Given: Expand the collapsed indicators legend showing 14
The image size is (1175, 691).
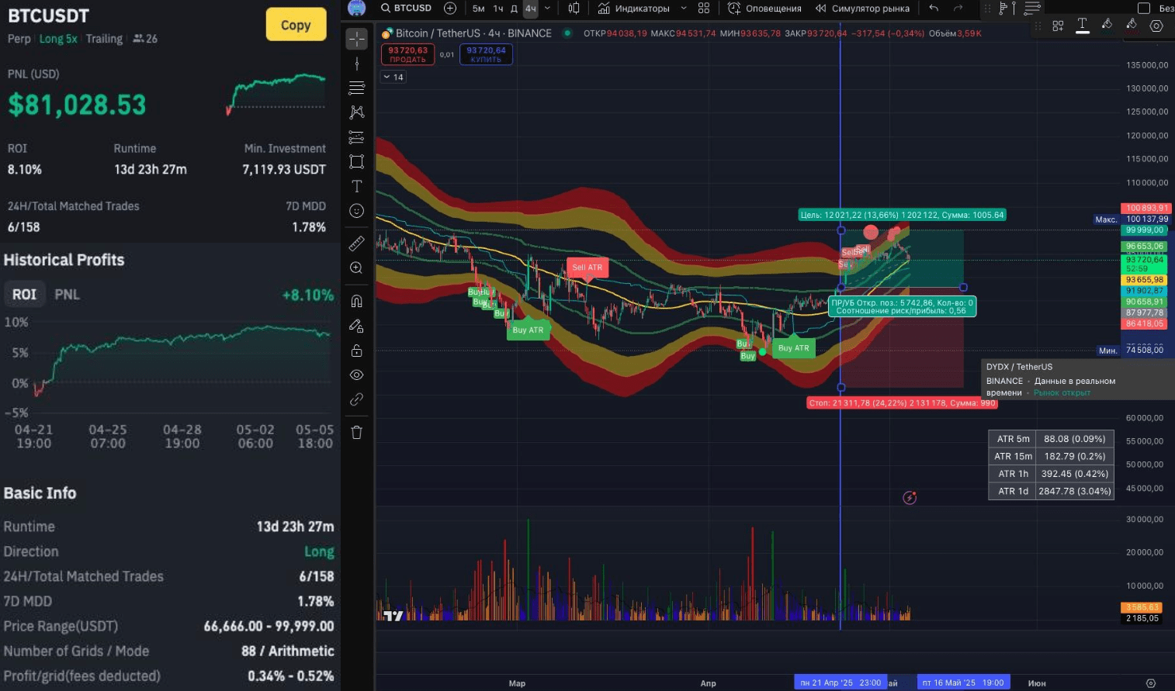Looking at the screenshot, I should (393, 78).
